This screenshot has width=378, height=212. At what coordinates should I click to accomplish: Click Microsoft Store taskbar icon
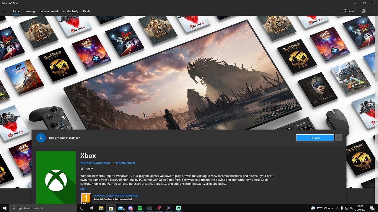tap(111, 208)
